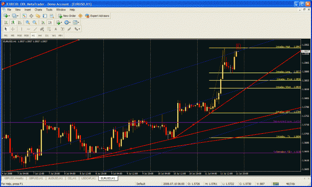The height and width of the screenshot is (187, 312).
Task: Select the Equidistant Channel tool
Action: point(42,29)
